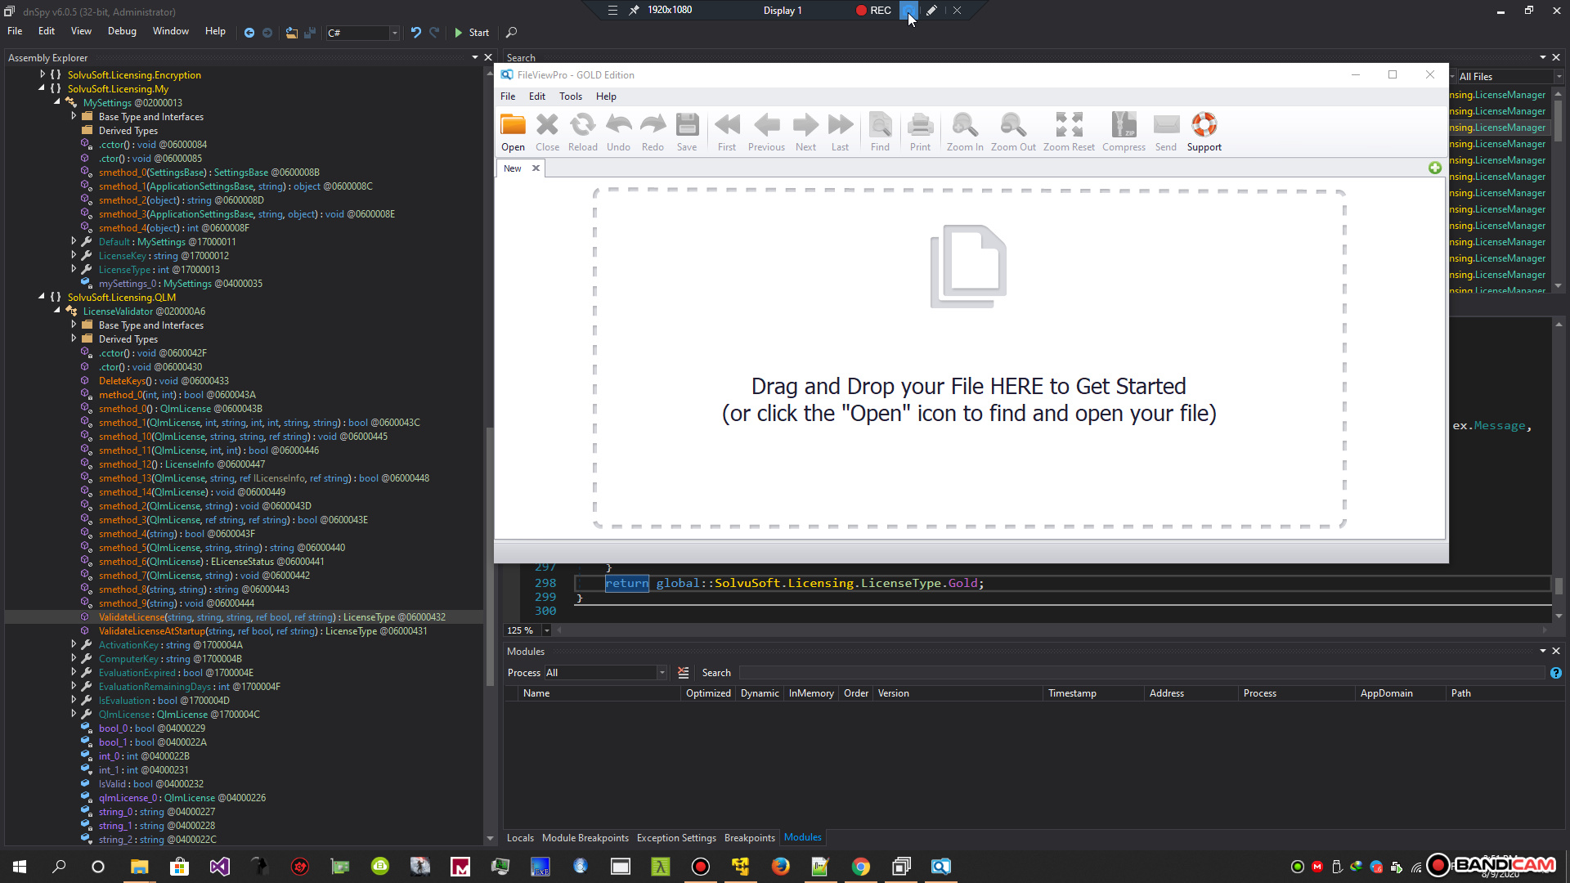The width and height of the screenshot is (1570, 883).
Task: Select the Modules tab in the bottom panel
Action: tap(802, 838)
